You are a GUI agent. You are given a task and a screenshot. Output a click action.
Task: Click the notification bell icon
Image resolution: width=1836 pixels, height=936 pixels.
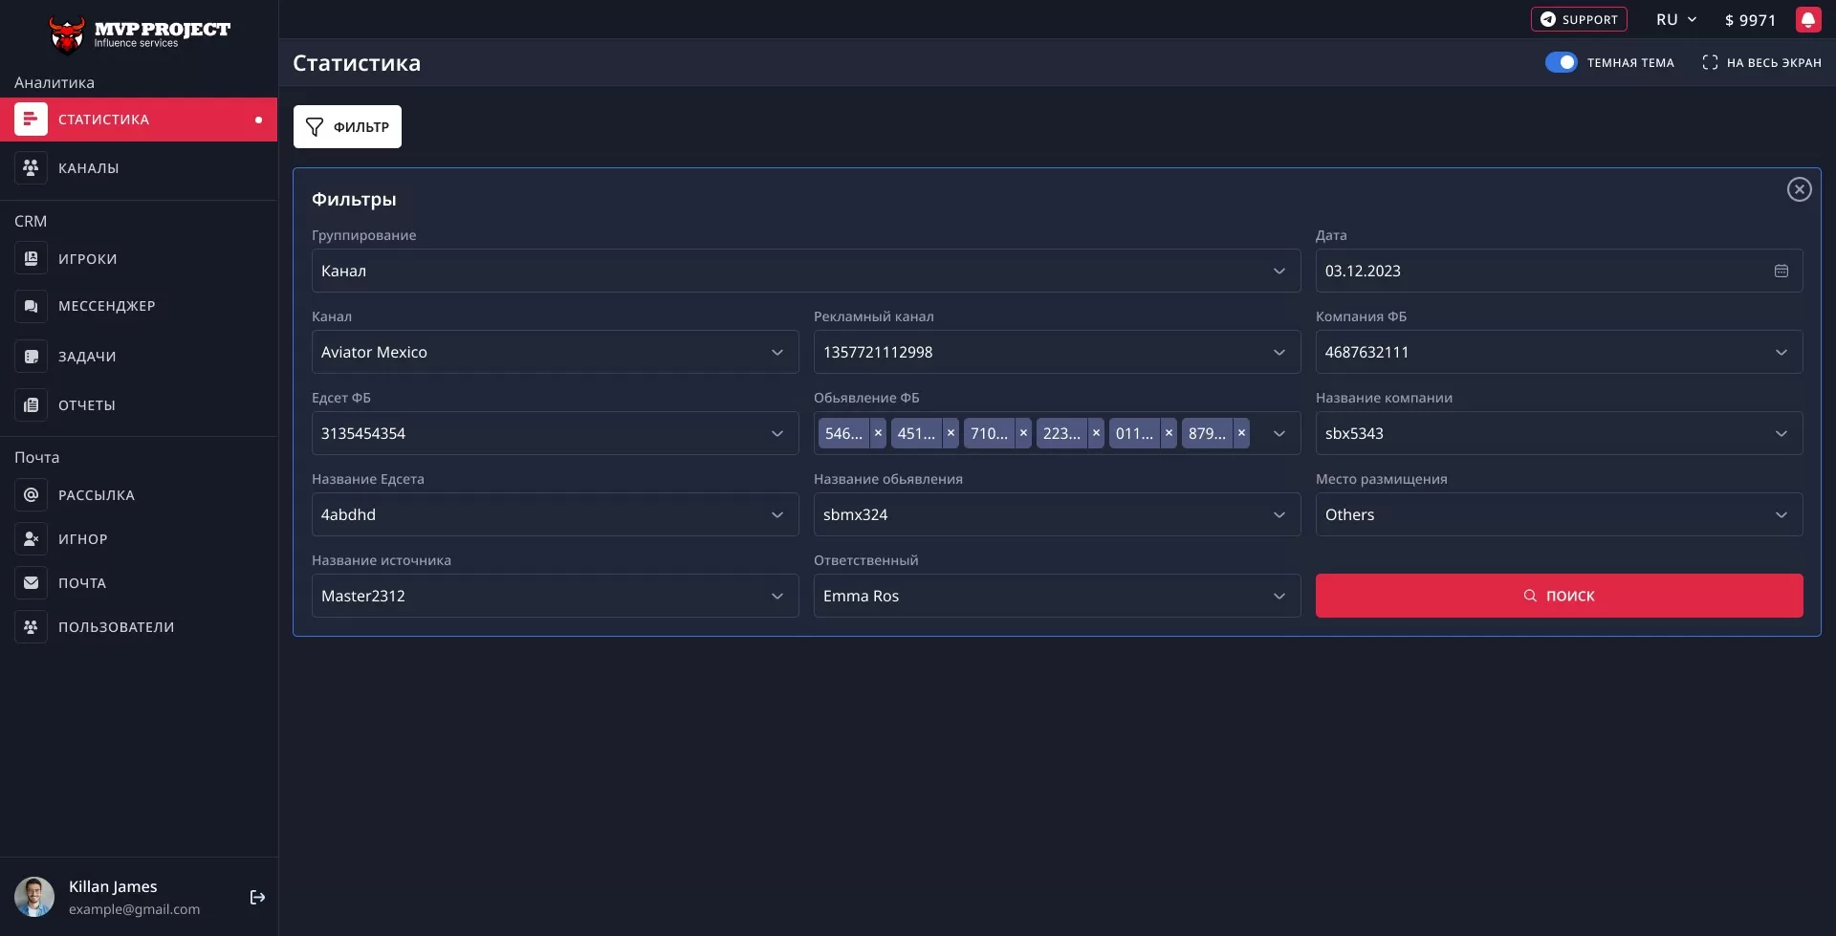[1807, 20]
